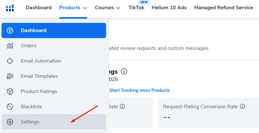Click the Product Ratings box icon

[10, 91]
